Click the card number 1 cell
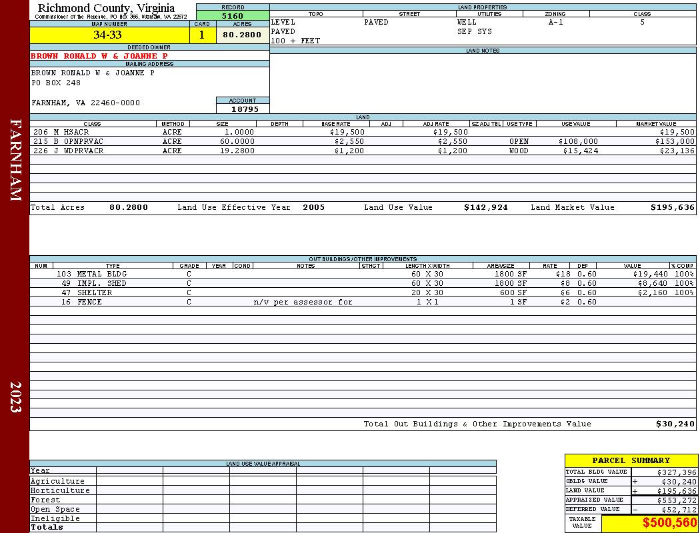Screen dimensions: 700x533 coord(202,35)
